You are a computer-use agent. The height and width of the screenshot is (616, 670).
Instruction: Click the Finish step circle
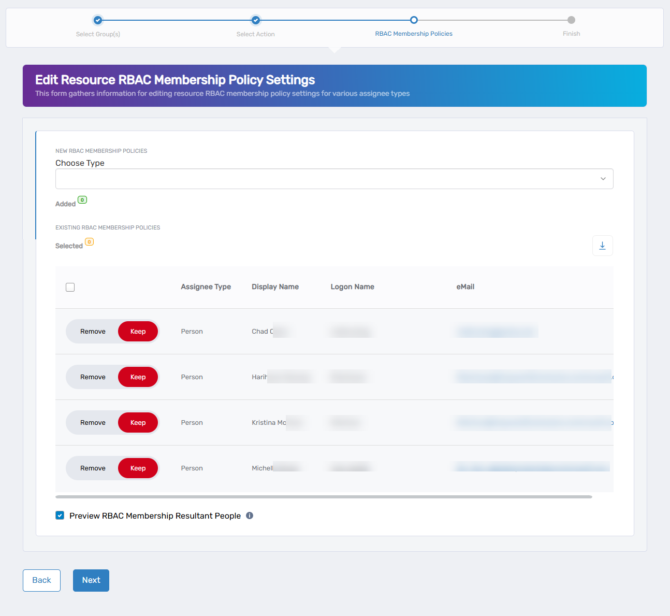pos(571,20)
